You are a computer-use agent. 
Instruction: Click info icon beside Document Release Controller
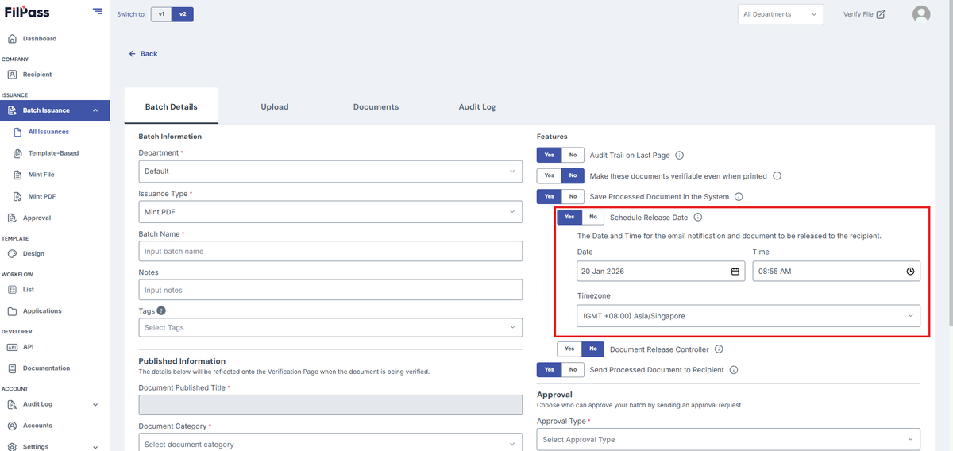(718, 349)
